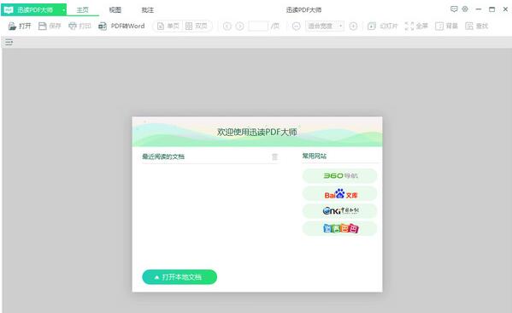Viewport: 512px width, 313px height.
Task: Open the 背景 background option
Action: coord(446,27)
